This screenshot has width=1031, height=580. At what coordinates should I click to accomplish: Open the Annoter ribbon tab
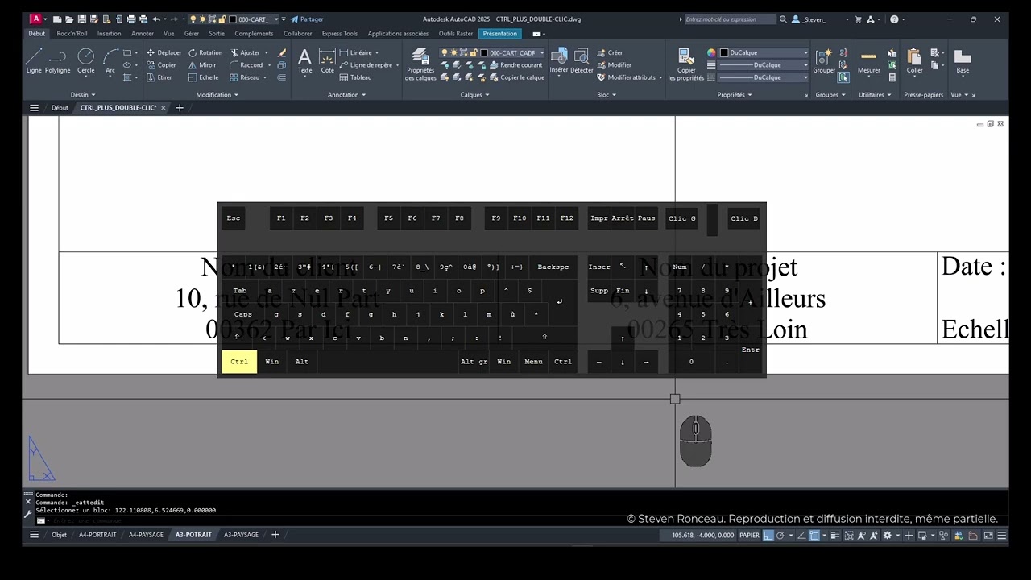[143, 34]
